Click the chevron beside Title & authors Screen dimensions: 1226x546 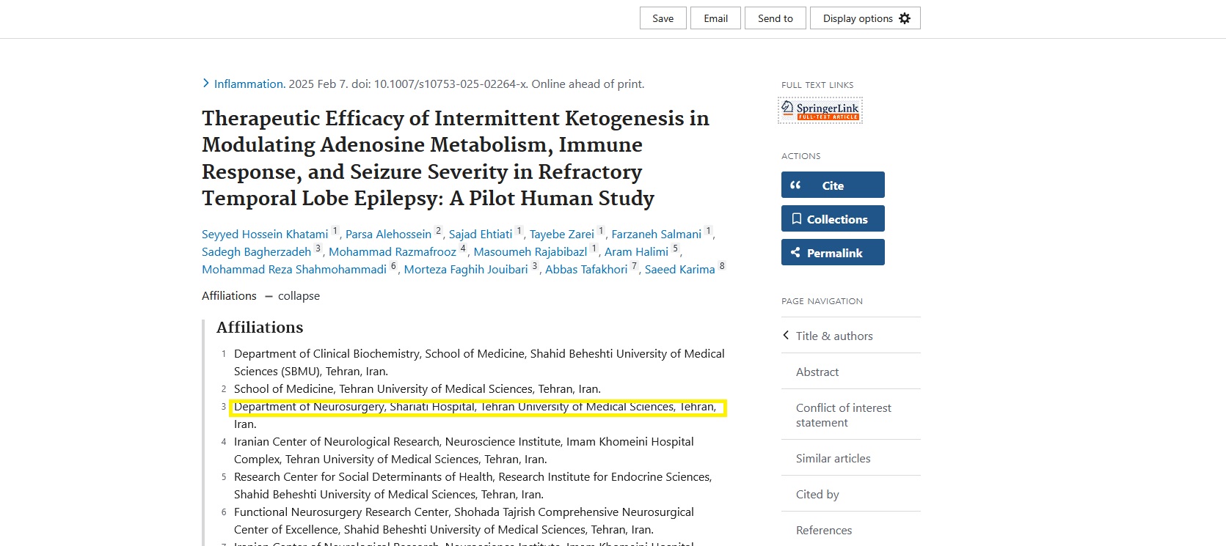click(x=786, y=336)
